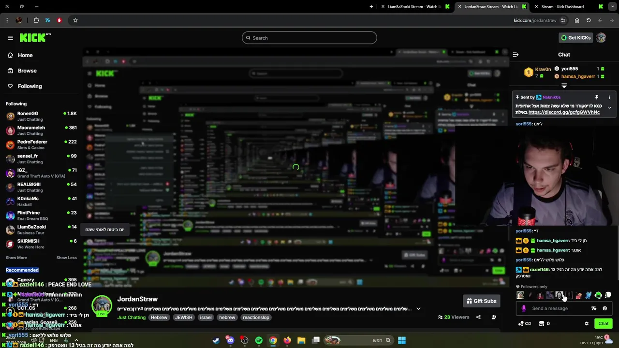Open the PedroFederer channel
The height and width of the screenshot is (348, 619).
pos(41,145)
